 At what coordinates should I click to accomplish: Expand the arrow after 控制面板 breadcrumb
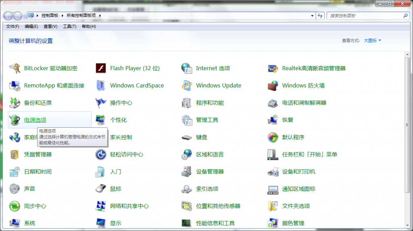pyautogui.click(x=63, y=16)
